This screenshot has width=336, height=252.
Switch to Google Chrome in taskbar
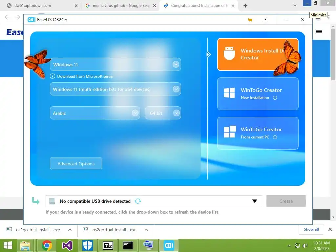[x=47, y=245]
